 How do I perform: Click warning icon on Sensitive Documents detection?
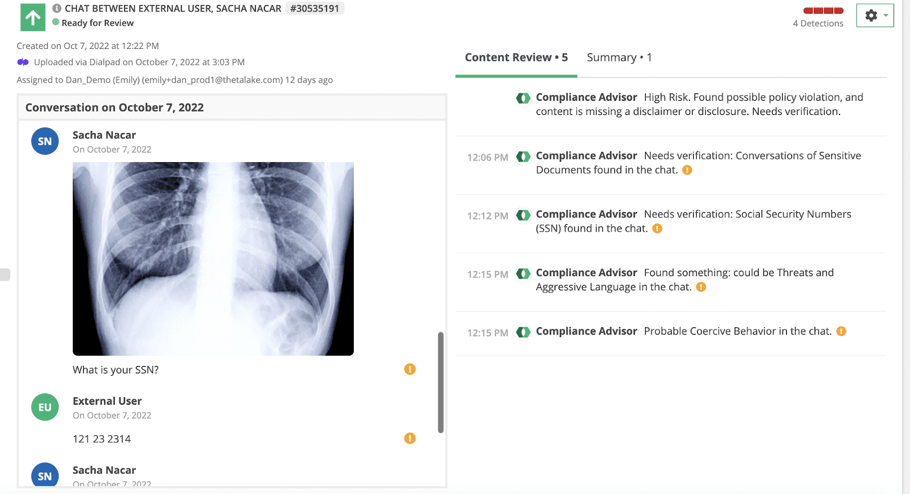(687, 170)
